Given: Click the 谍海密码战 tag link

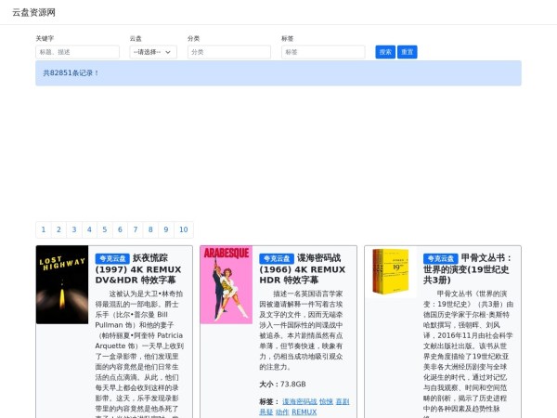Looking at the screenshot, I should 299,401.
